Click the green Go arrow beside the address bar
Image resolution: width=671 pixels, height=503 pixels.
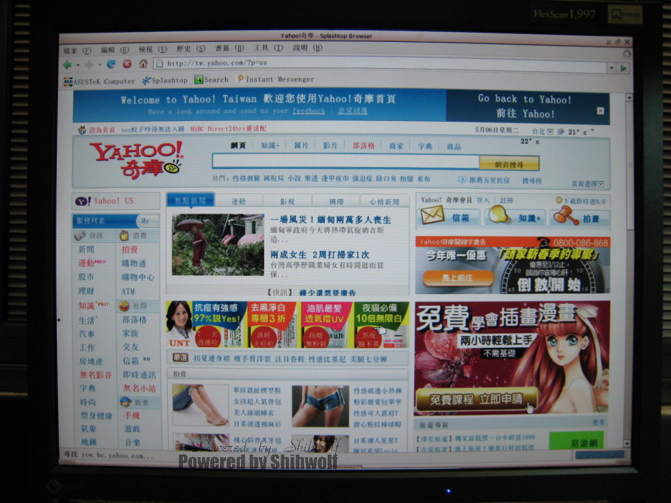pos(623,68)
